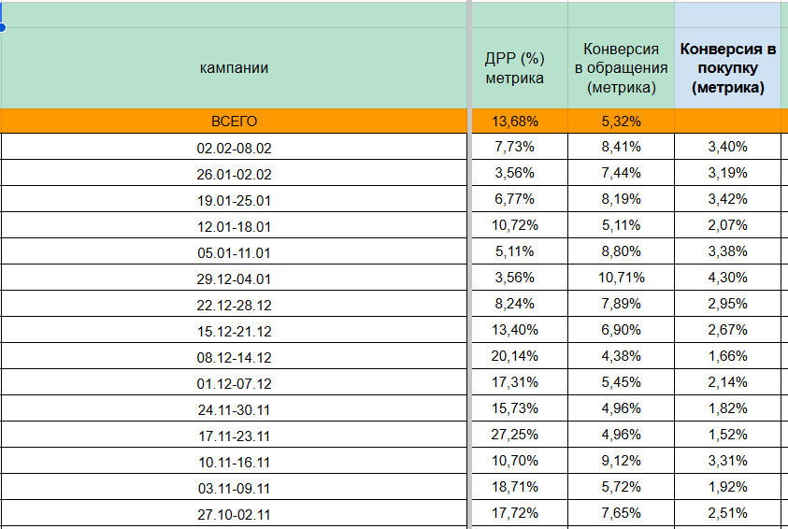The height and width of the screenshot is (529, 788).
Task: Select the campaign cell "08.12-14.12"
Action: [x=234, y=356]
